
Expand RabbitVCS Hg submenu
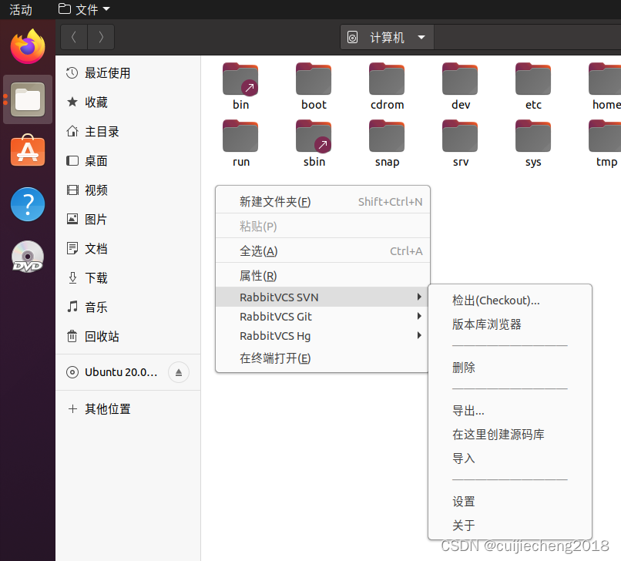322,335
